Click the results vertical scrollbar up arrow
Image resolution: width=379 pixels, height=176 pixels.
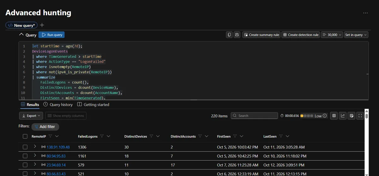pos(367,111)
